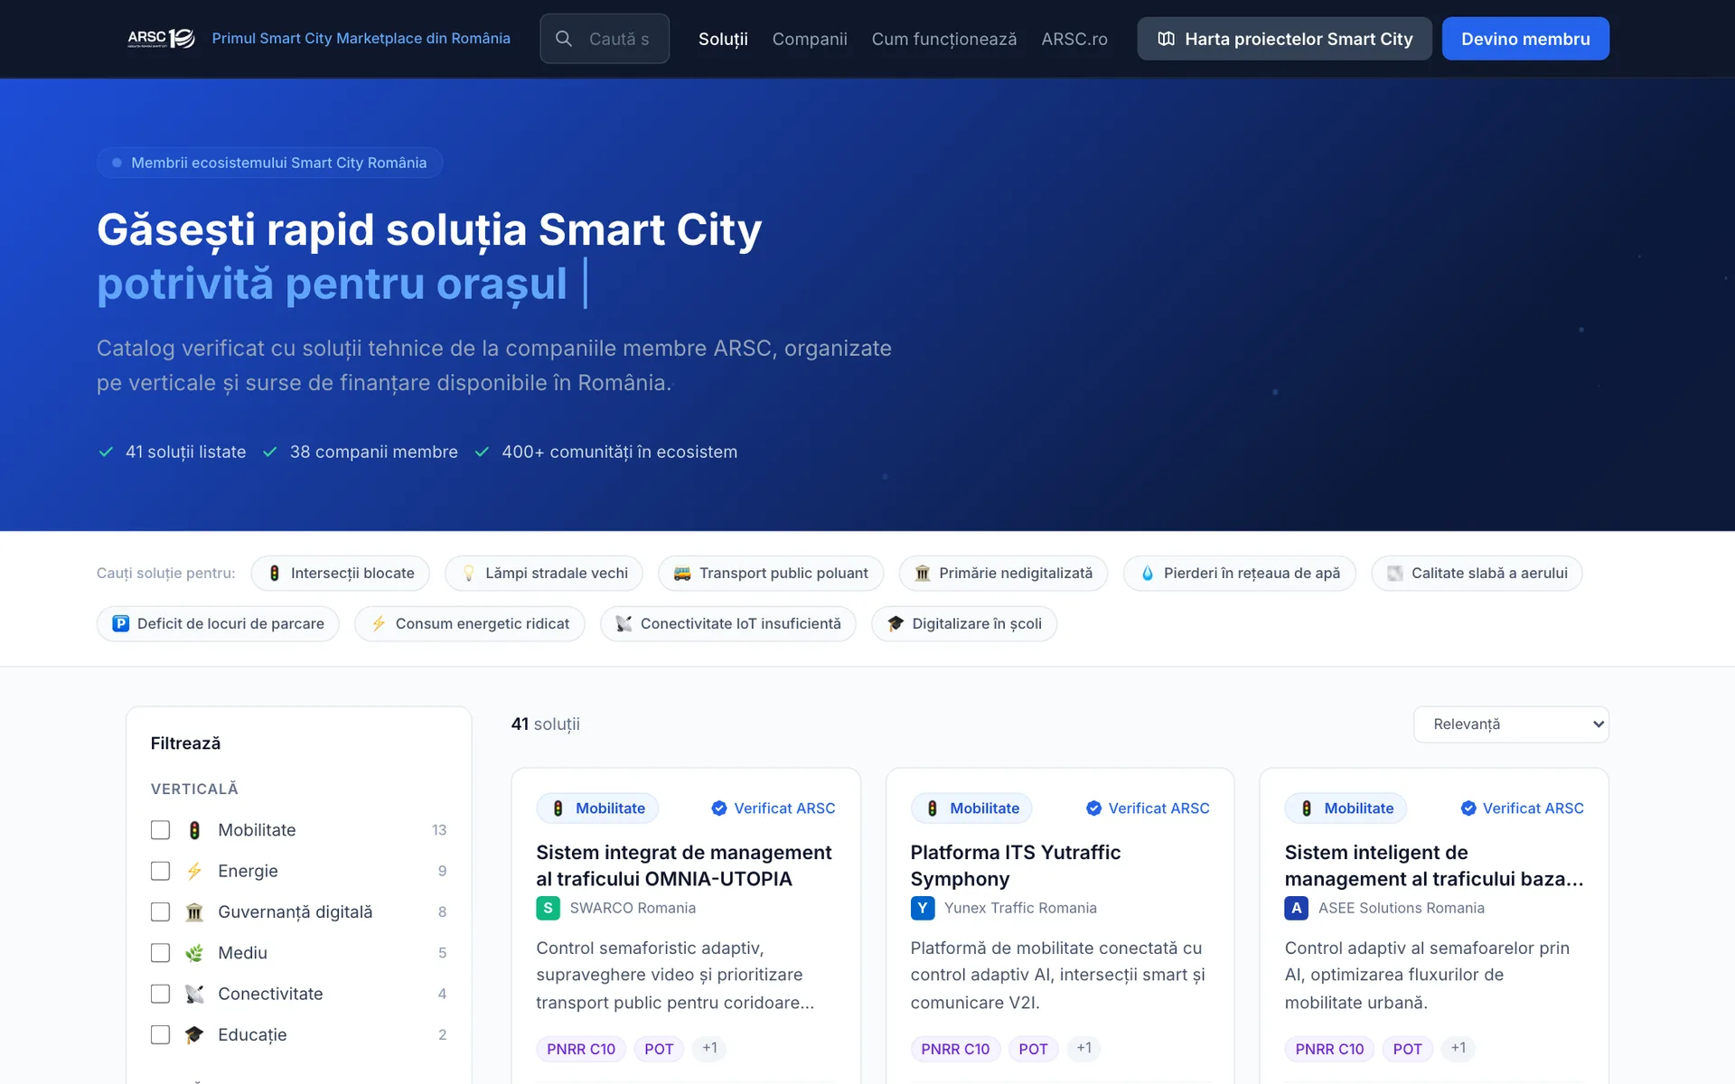
Task: Expand +1 funding tags on ASEE card
Action: click(1458, 1048)
